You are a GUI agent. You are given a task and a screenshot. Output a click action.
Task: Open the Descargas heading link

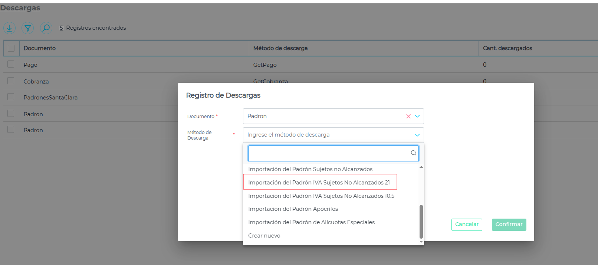tap(20, 8)
